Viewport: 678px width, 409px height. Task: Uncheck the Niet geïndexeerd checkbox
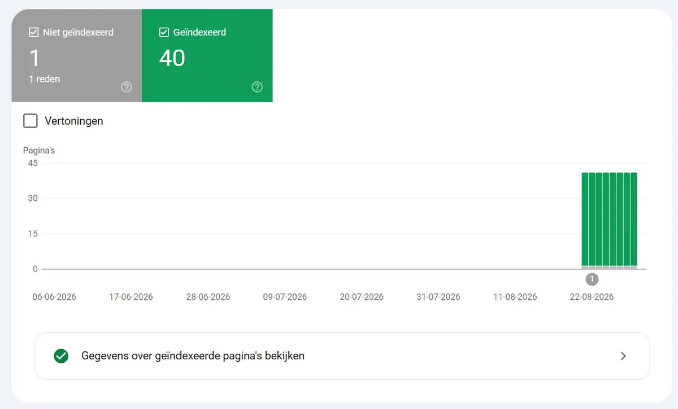(33, 33)
